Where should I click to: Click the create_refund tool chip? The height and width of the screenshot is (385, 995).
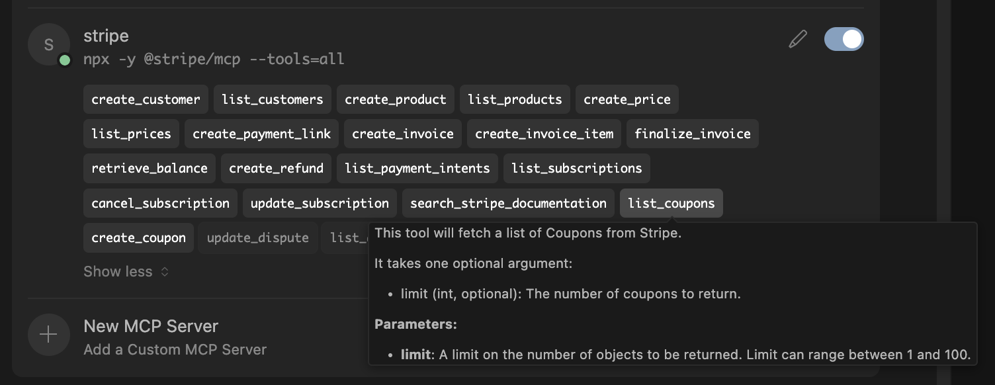(x=276, y=169)
